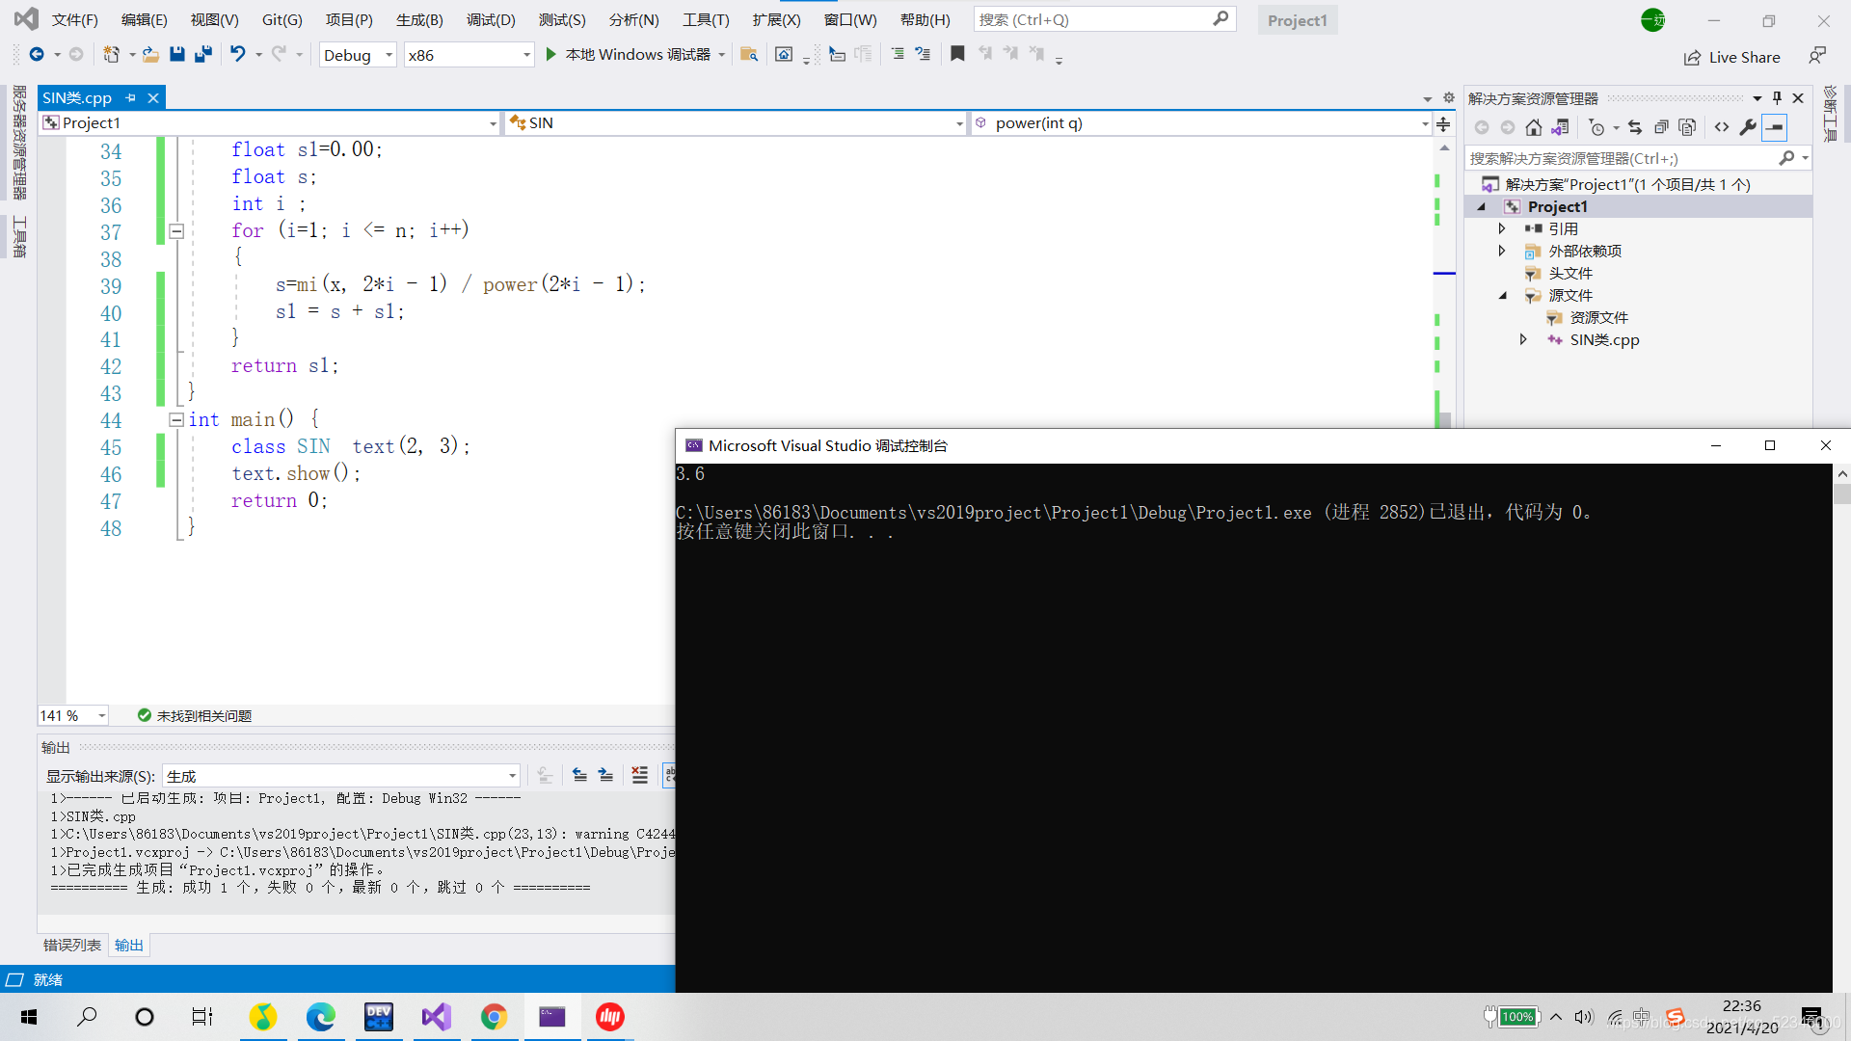Open the x86 platform dropdown
Viewport: 1851px width, 1041px height.
pos(469,55)
